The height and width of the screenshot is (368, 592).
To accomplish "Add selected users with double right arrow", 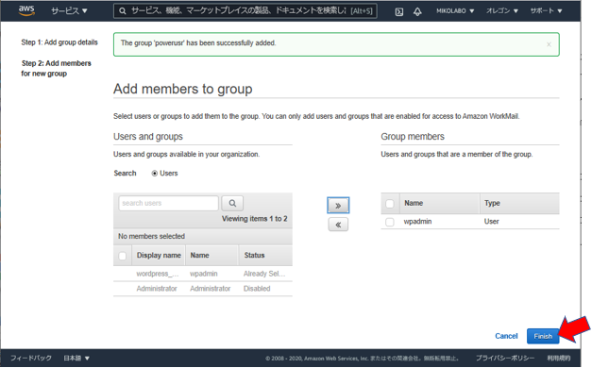I will point(338,206).
